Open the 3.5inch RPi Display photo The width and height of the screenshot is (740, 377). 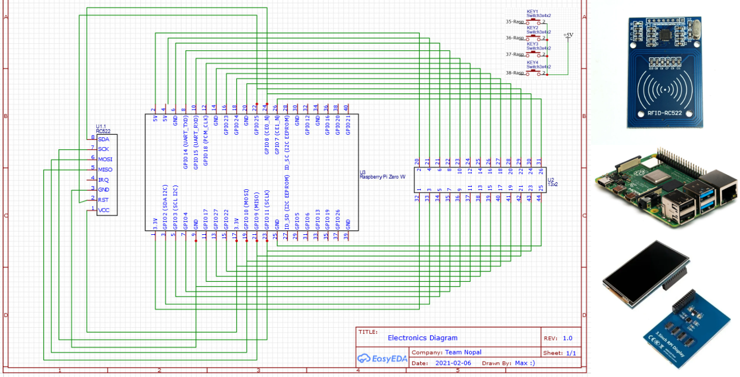point(666,304)
